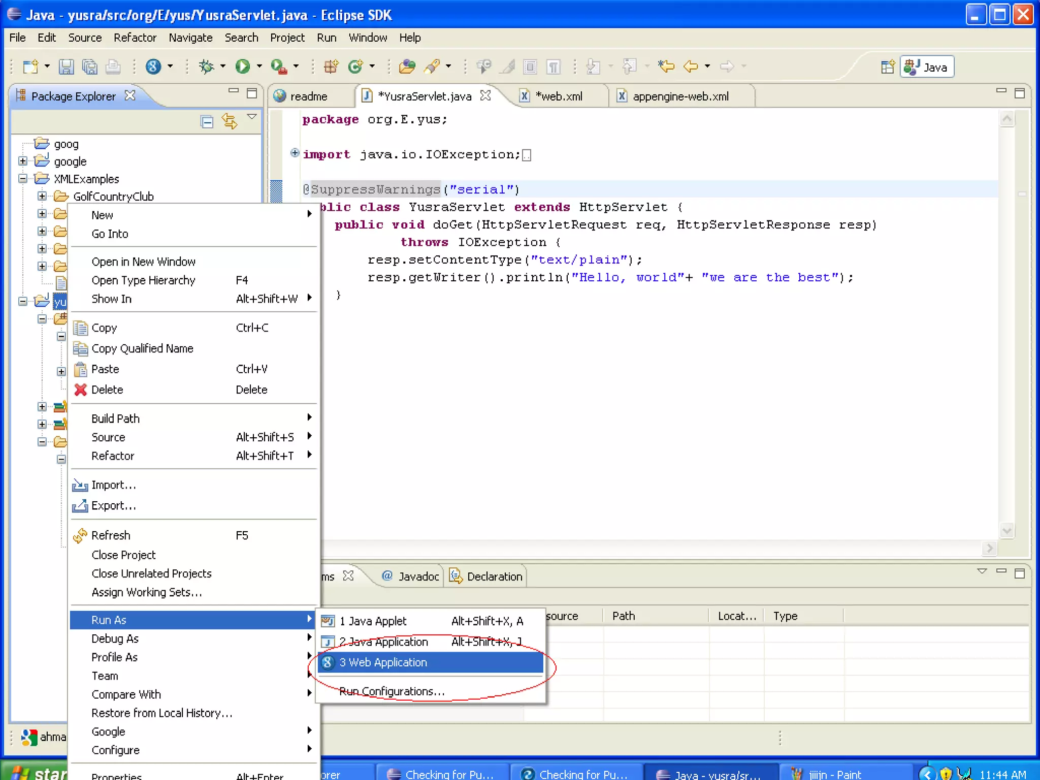Open the Run button dropdown arrow
The width and height of the screenshot is (1040, 780).
(259, 67)
